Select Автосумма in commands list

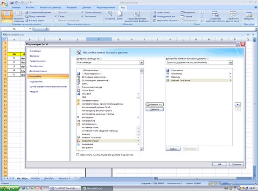tap(108, 117)
